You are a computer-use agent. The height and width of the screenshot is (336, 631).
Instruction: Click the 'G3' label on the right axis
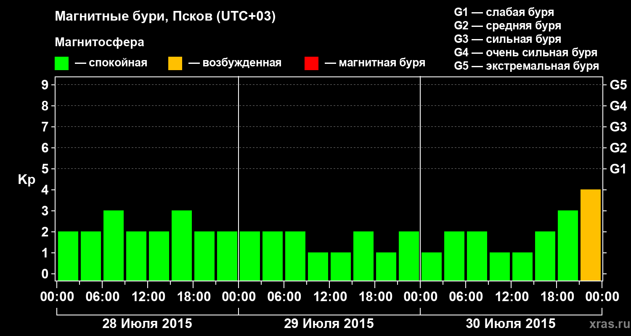pyautogui.click(x=618, y=127)
